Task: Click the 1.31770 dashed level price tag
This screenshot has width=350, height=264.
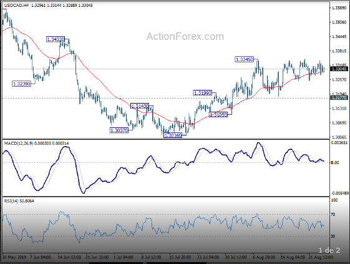Action: tap(339, 98)
